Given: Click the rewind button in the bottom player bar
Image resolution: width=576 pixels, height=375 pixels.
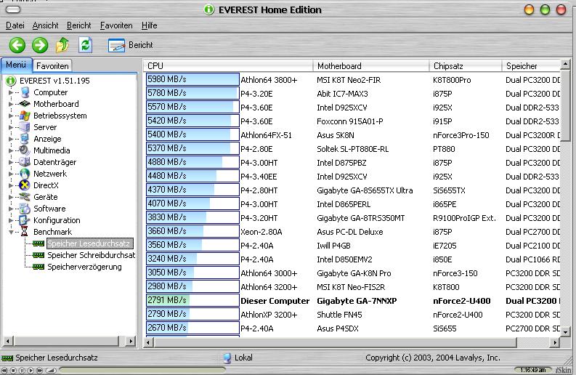Looking at the screenshot, I should point(4,371).
